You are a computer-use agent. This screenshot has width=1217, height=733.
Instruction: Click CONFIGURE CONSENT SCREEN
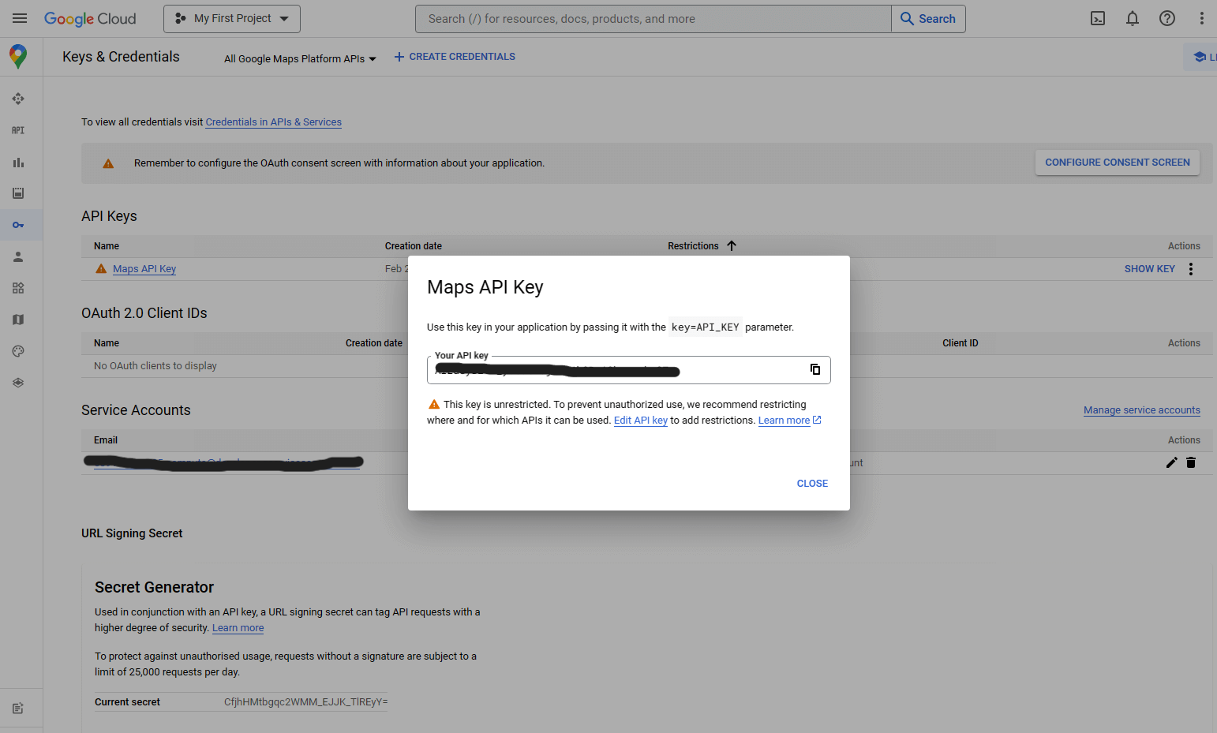pos(1117,162)
